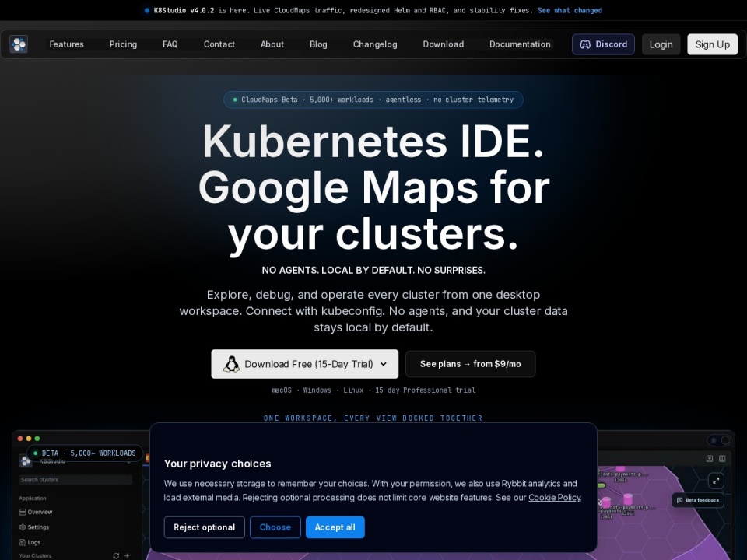
Task: Click the Login button
Action: [661, 44]
